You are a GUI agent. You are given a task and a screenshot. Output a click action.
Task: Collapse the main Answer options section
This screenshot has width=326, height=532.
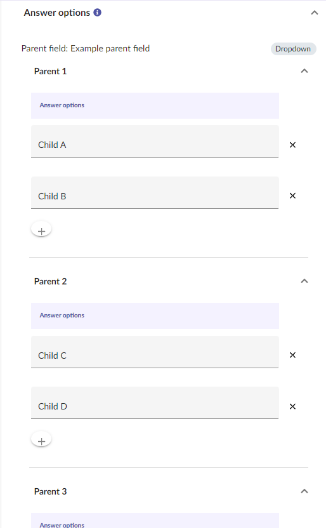coord(315,13)
